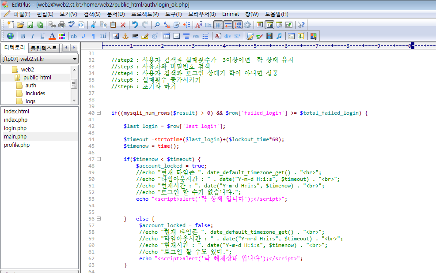Collapse the code fold at line 40
This screenshot has width=436, height=273.
point(99,113)
